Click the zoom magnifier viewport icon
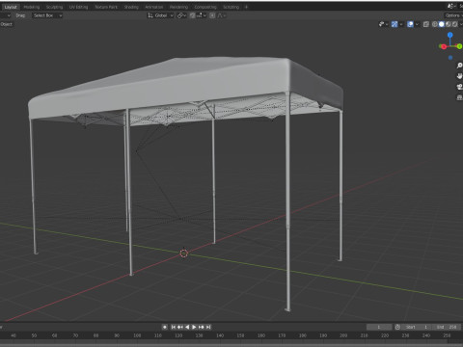This screenshot has width=463, height=347. point(459,66)
